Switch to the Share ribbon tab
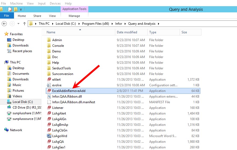The height and width of the screenshot is (150, 237). pyautogui.click(x=37, y=16)
